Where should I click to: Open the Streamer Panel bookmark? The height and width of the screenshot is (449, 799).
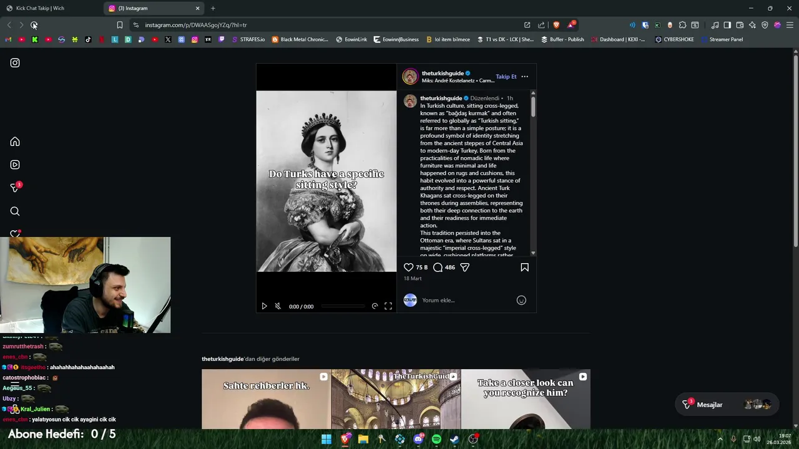pyautogui.click(x=722, y=39)
